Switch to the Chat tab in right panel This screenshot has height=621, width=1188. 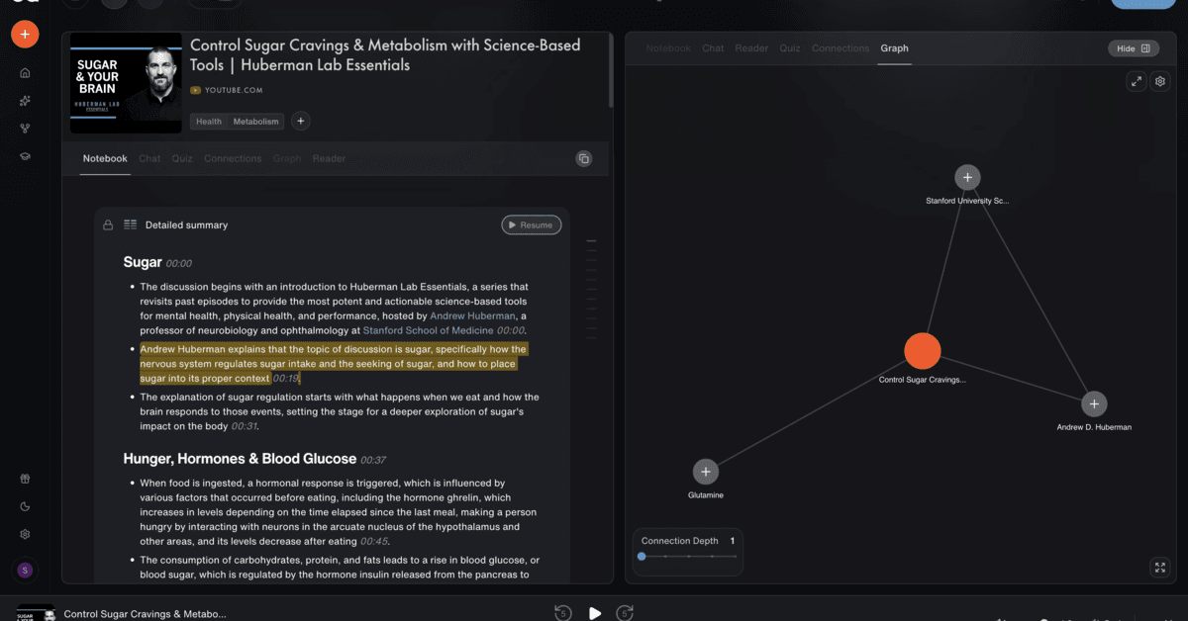713,48
